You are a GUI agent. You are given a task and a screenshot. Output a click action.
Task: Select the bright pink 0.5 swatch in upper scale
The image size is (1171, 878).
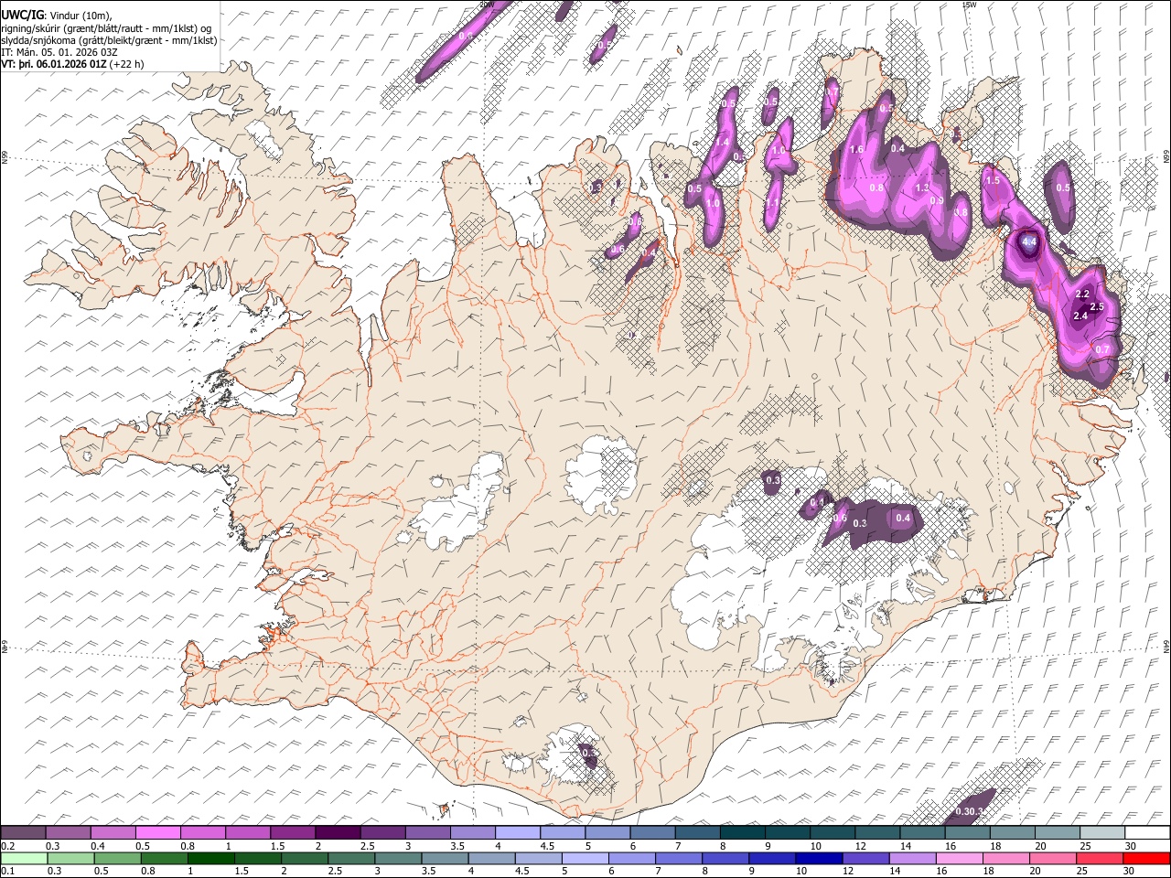pos(157,833)
